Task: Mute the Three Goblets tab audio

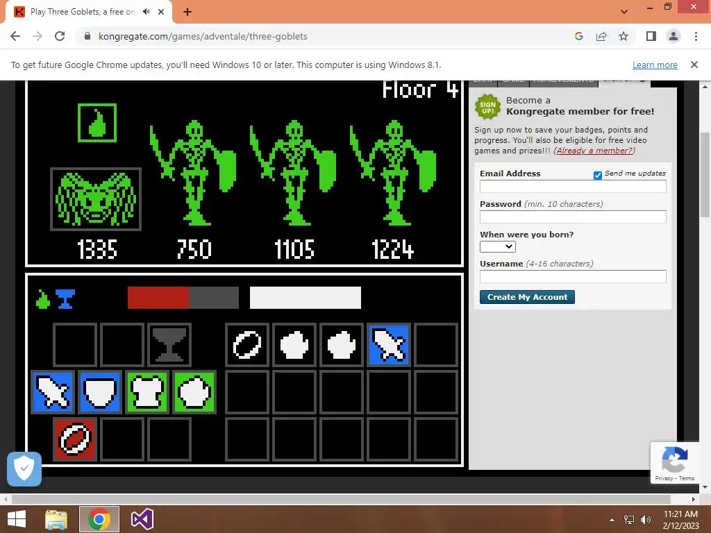Action: pos(146,12)
